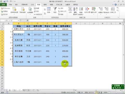Open 连接 in the connections group
This screenshot has width=125, height=94.
coord(36,8)
